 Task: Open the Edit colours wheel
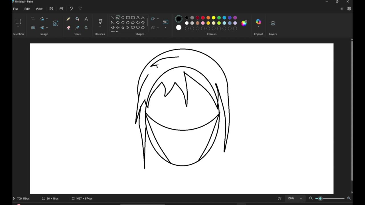pyautogui.click(x=244, y=23)
